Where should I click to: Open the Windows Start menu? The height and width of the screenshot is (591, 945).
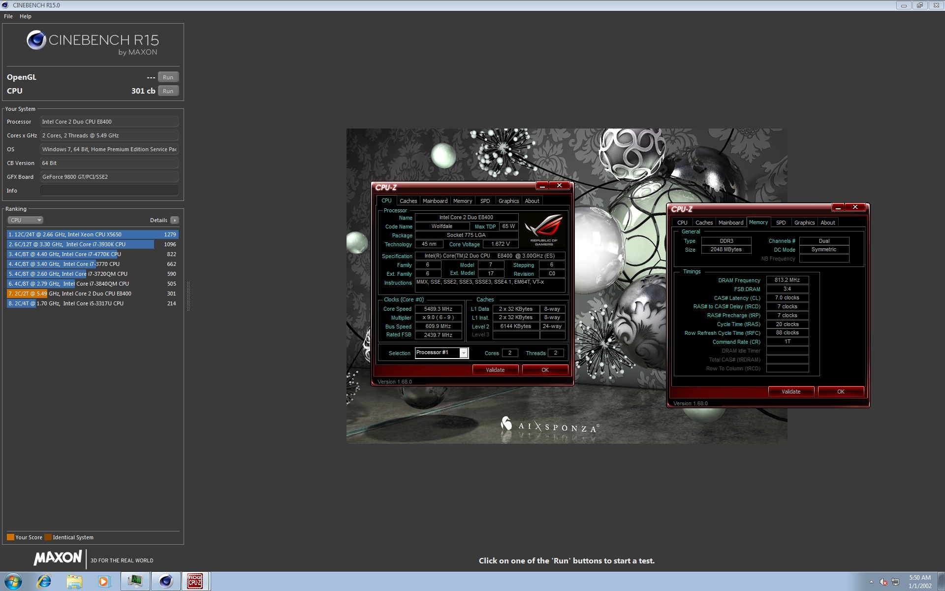click(13, 582)
